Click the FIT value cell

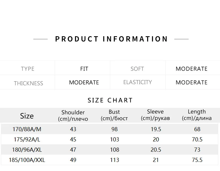[84, 69]
